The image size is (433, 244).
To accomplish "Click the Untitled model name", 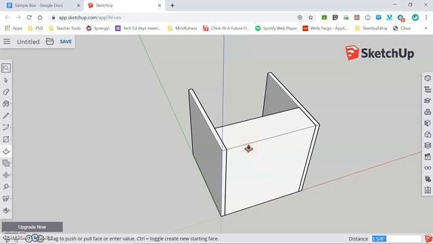I will [x=28, y=42].
